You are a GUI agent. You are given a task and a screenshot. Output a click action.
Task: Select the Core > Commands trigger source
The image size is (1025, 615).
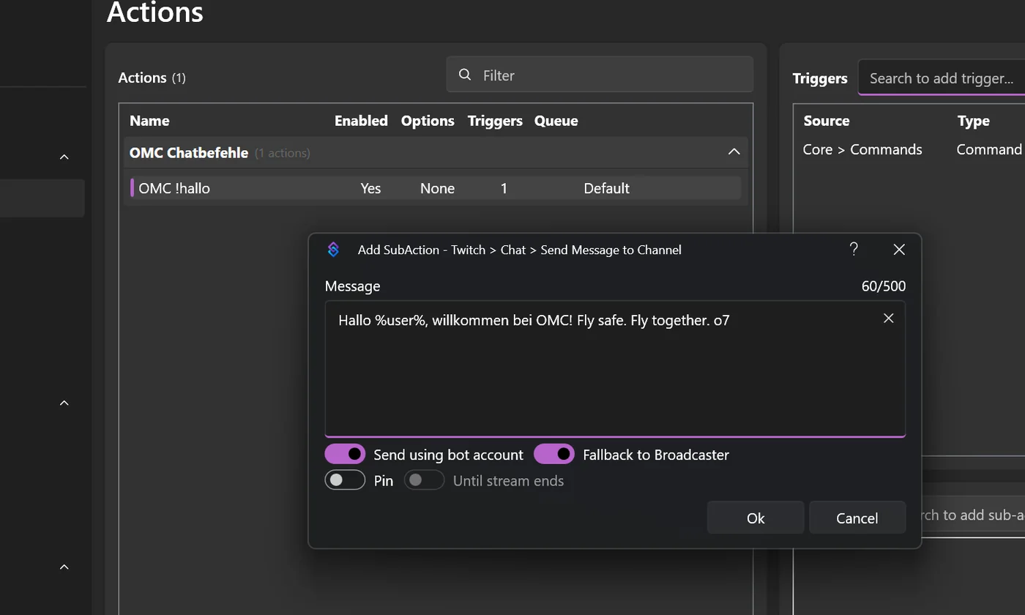862,149
